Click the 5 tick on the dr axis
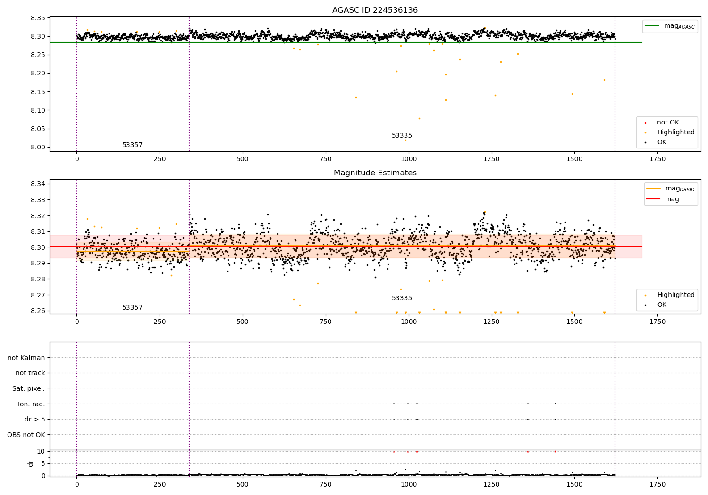 point(43,464)
